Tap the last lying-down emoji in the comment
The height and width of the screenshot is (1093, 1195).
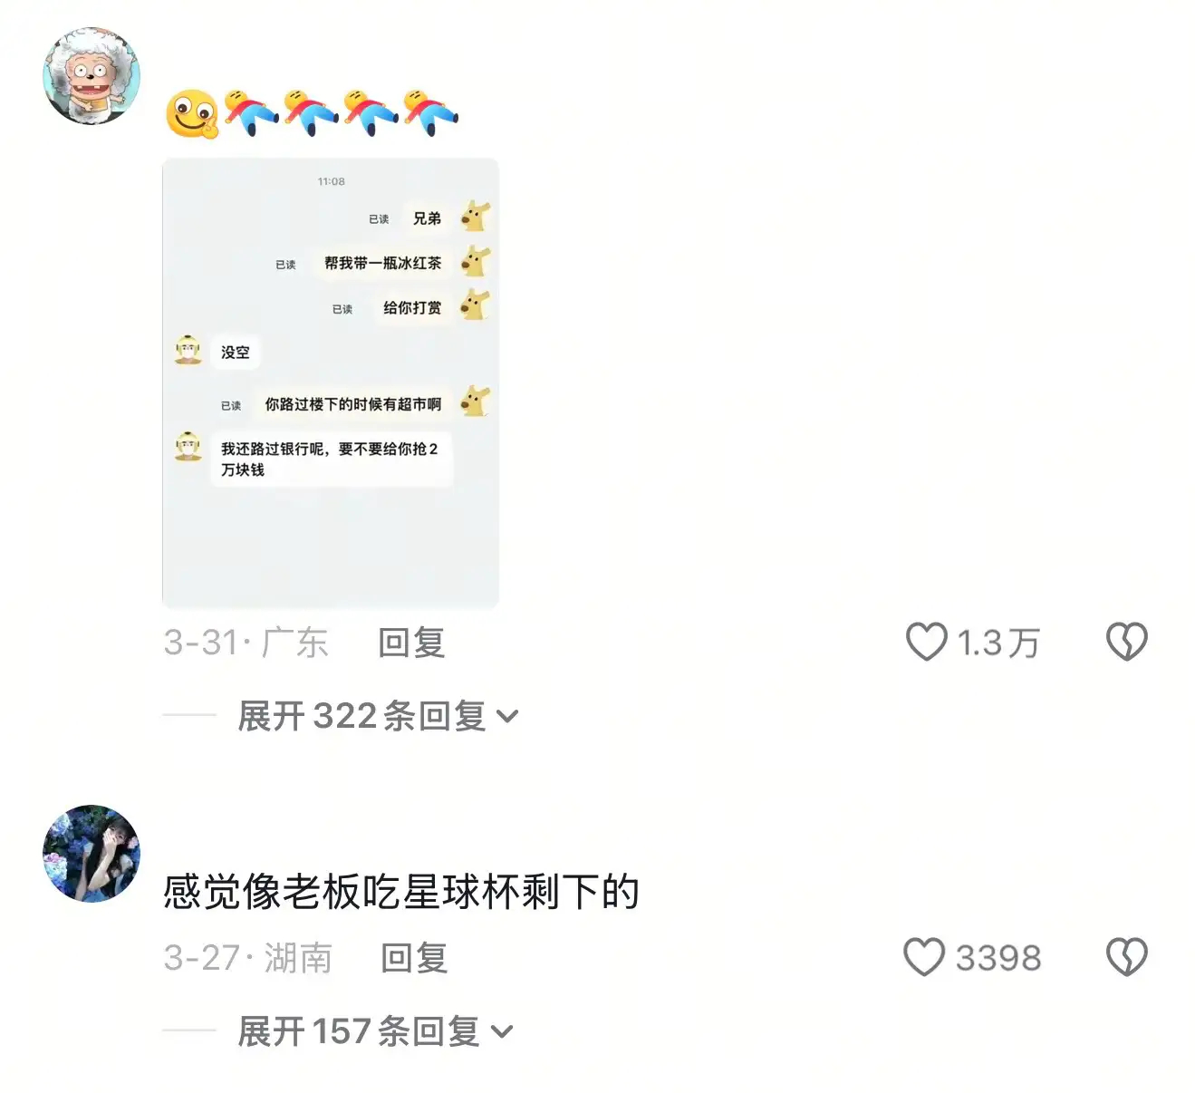tap(430, 112)
